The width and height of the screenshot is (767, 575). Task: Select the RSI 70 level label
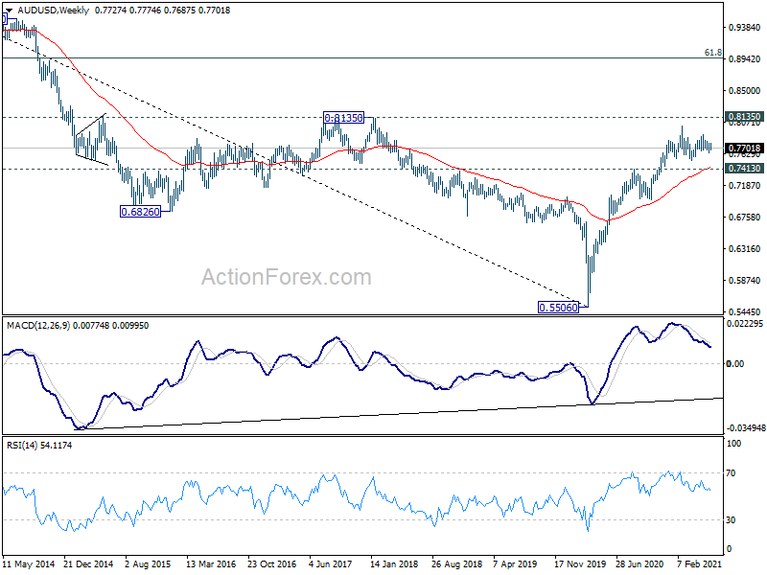[x=731, y=473]
